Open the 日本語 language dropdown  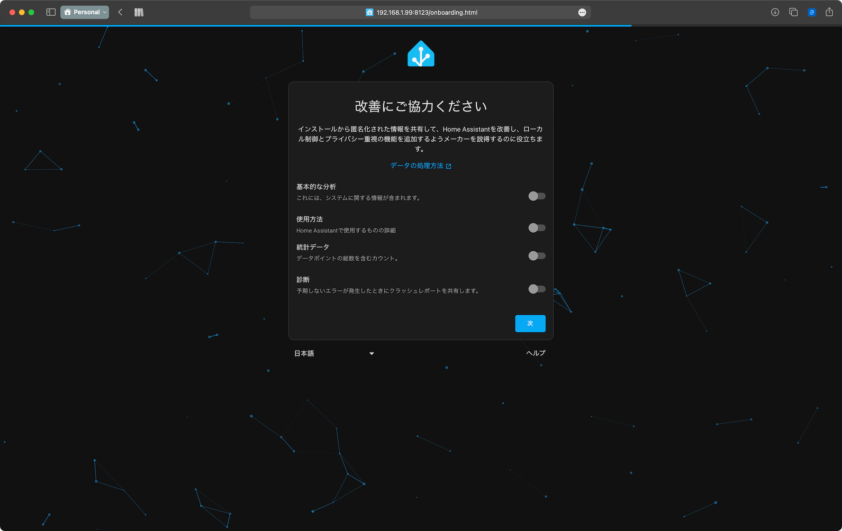(x=334, y=353)
